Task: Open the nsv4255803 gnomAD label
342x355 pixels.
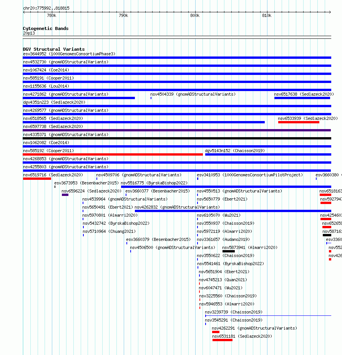Action: coord(66,167)
